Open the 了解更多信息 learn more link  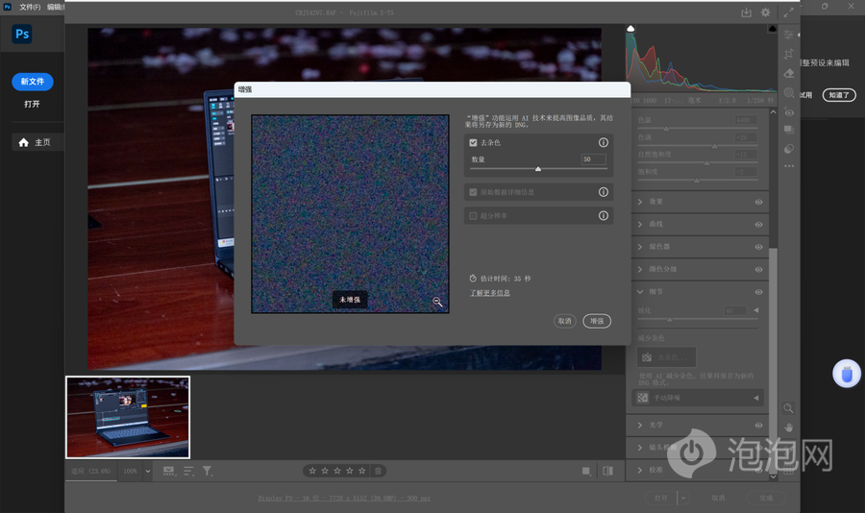point(490,293)
